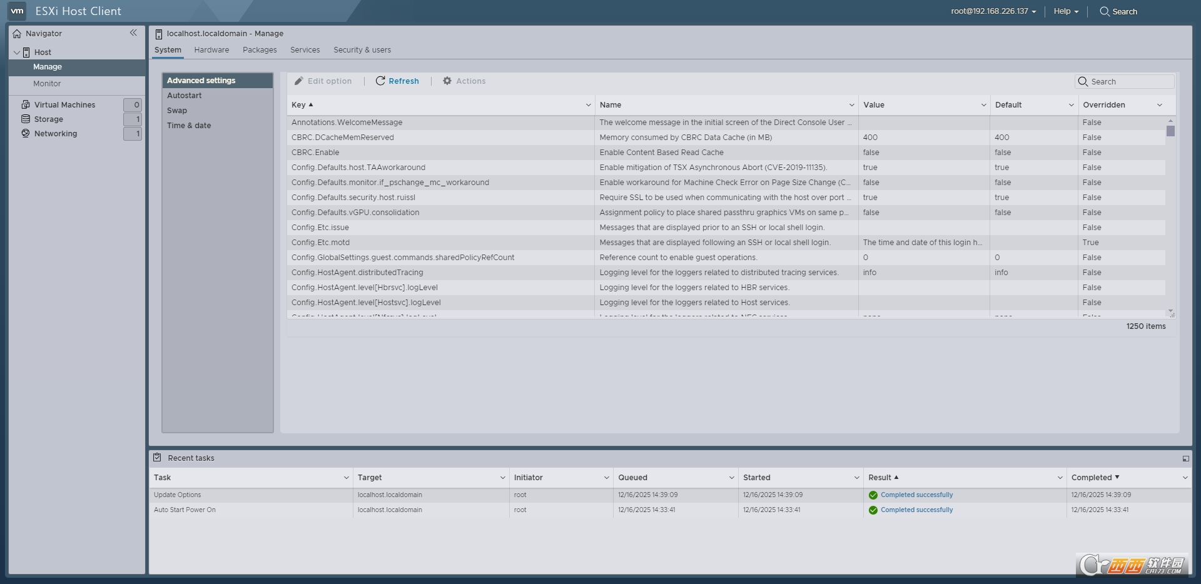
Task: Switch to the Hardware tab
Action: (211, 50)
